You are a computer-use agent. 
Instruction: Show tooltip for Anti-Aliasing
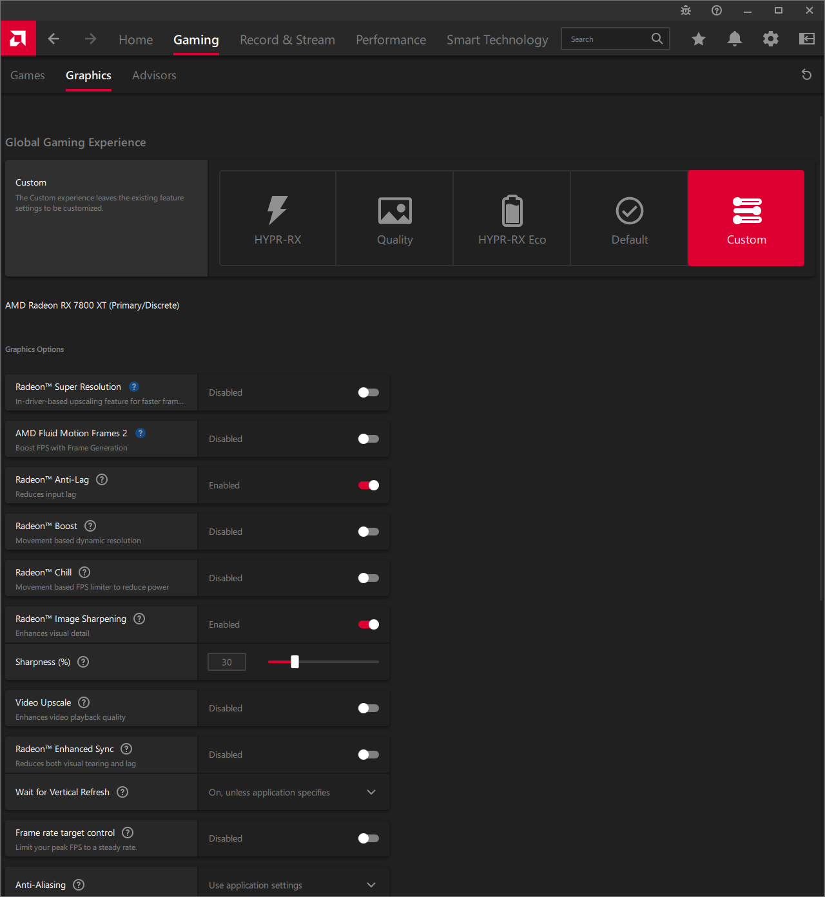click(x=79, y=885)
